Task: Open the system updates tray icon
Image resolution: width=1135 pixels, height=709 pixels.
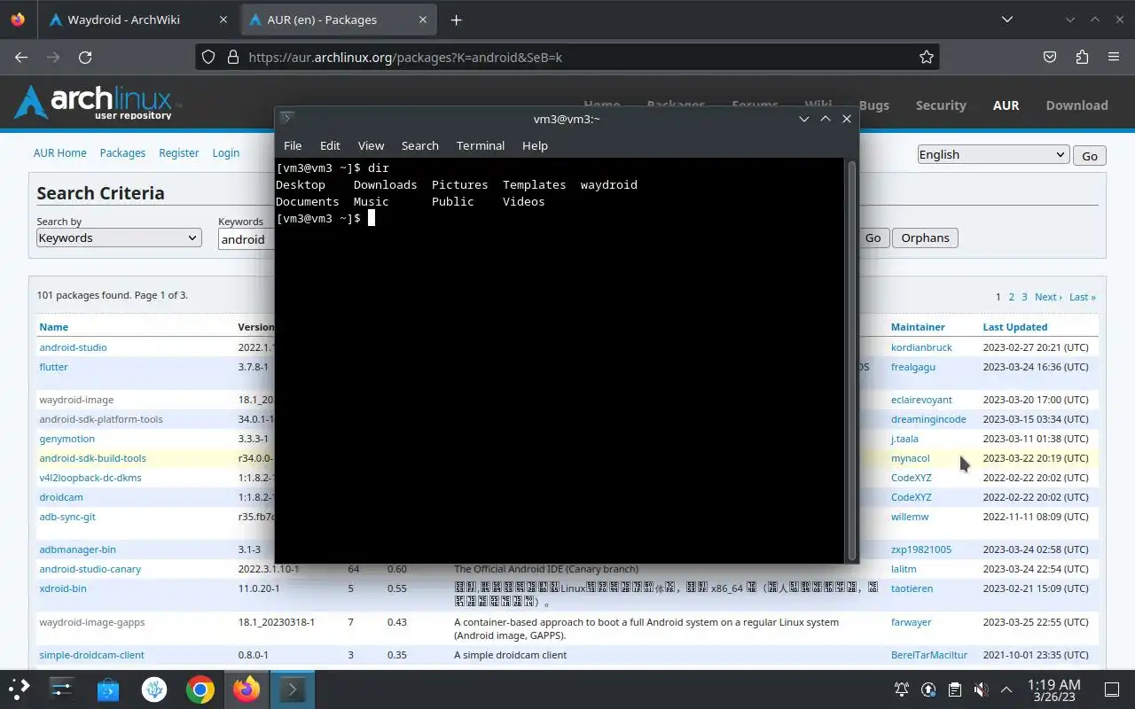Action: click(928, 690)
